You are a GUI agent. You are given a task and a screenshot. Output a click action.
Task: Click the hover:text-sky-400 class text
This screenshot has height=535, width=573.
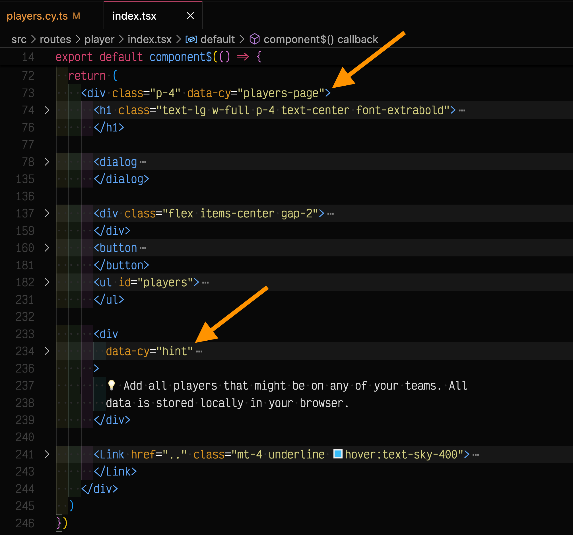click(x=401, y=454)
